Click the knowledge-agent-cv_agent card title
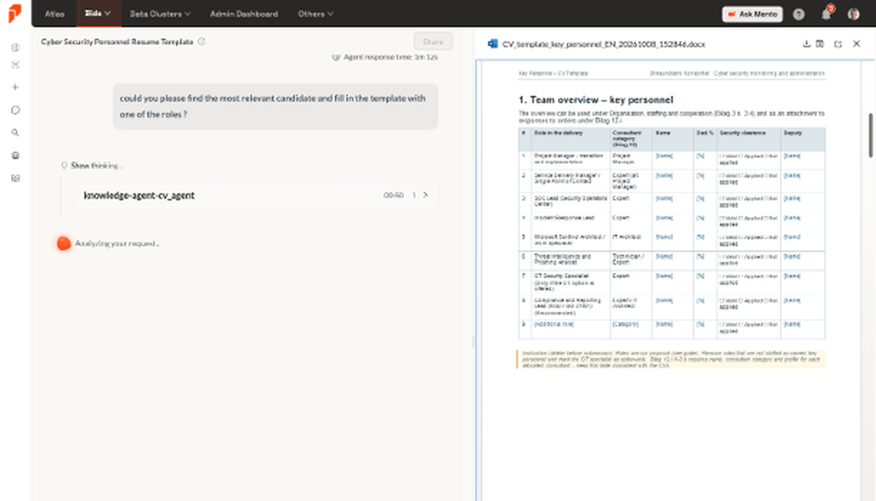 click(140, 195)
